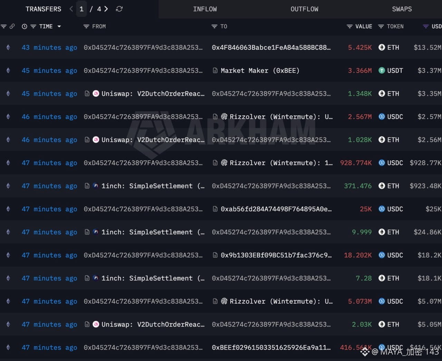Image resolution: width=442 pixels, height=361 pixels.
Task: Go to the next transfers page
Action: (x=106, y=9)
